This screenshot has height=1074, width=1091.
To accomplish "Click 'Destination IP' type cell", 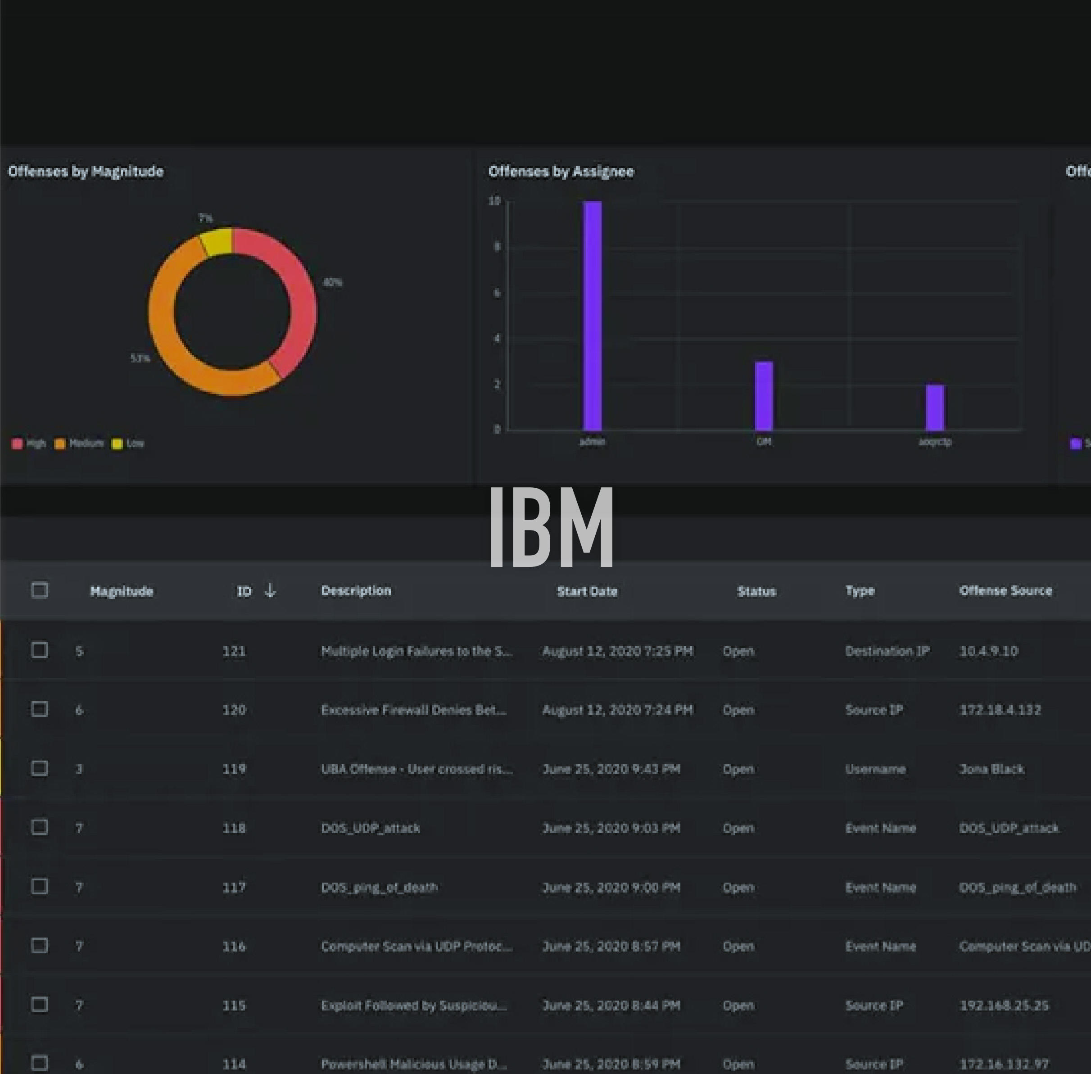I will point(887,651).
